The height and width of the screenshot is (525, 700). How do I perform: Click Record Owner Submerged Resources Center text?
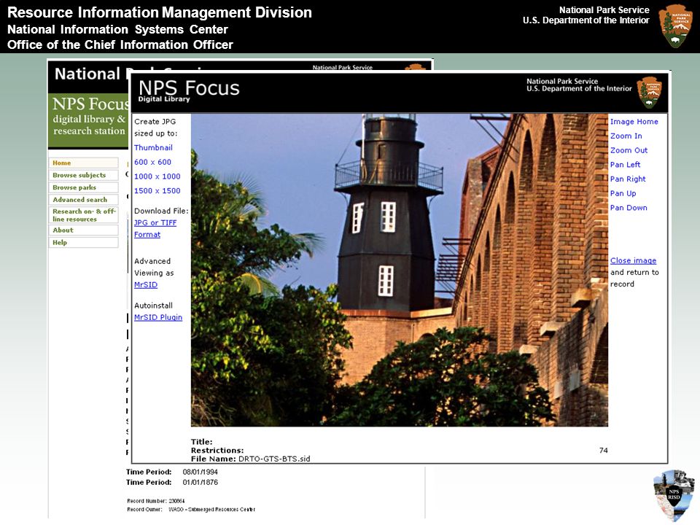[x=211, y=510]
